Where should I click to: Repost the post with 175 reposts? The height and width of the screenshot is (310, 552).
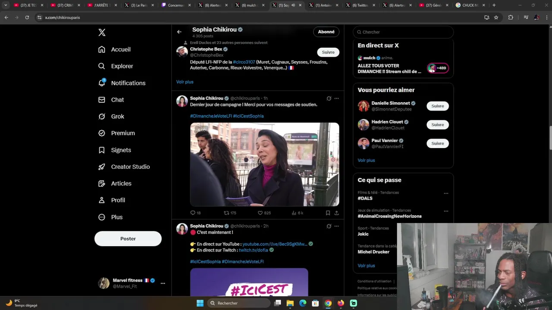click(x=226, y=213)
